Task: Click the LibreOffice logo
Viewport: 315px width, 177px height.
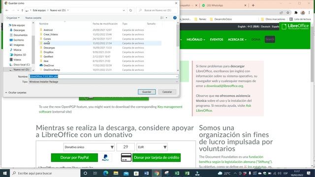Action: coord(295,26)
